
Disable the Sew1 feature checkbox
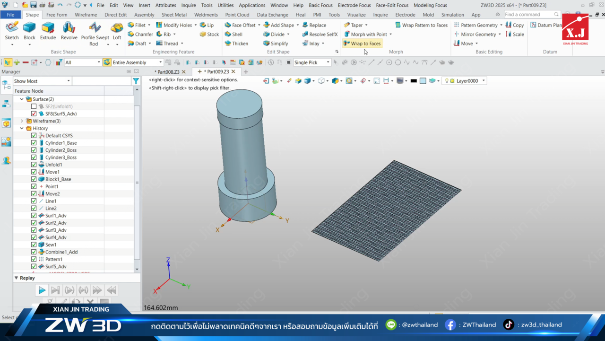tap(34, 245)
